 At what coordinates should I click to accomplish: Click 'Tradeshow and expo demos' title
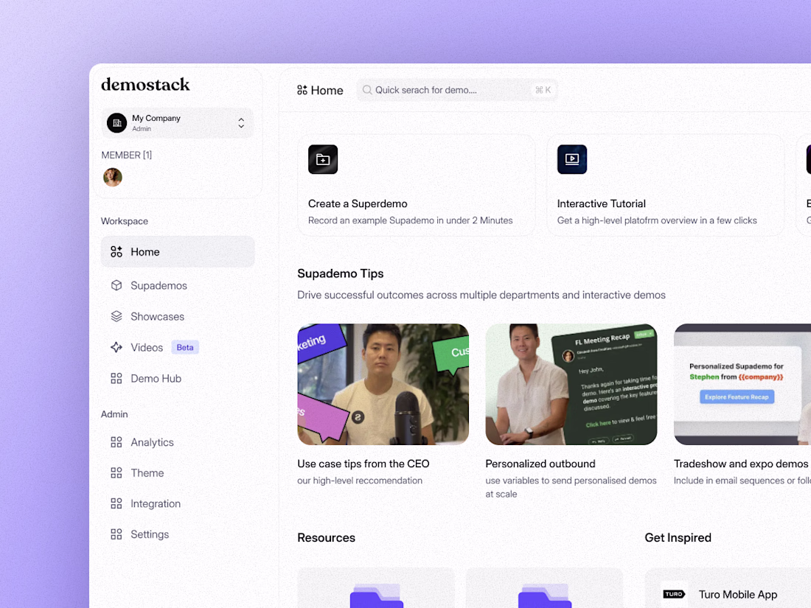pyautogui.click(x=741, y=464)
